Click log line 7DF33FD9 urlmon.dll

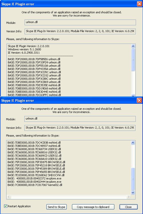click(34, 62)
